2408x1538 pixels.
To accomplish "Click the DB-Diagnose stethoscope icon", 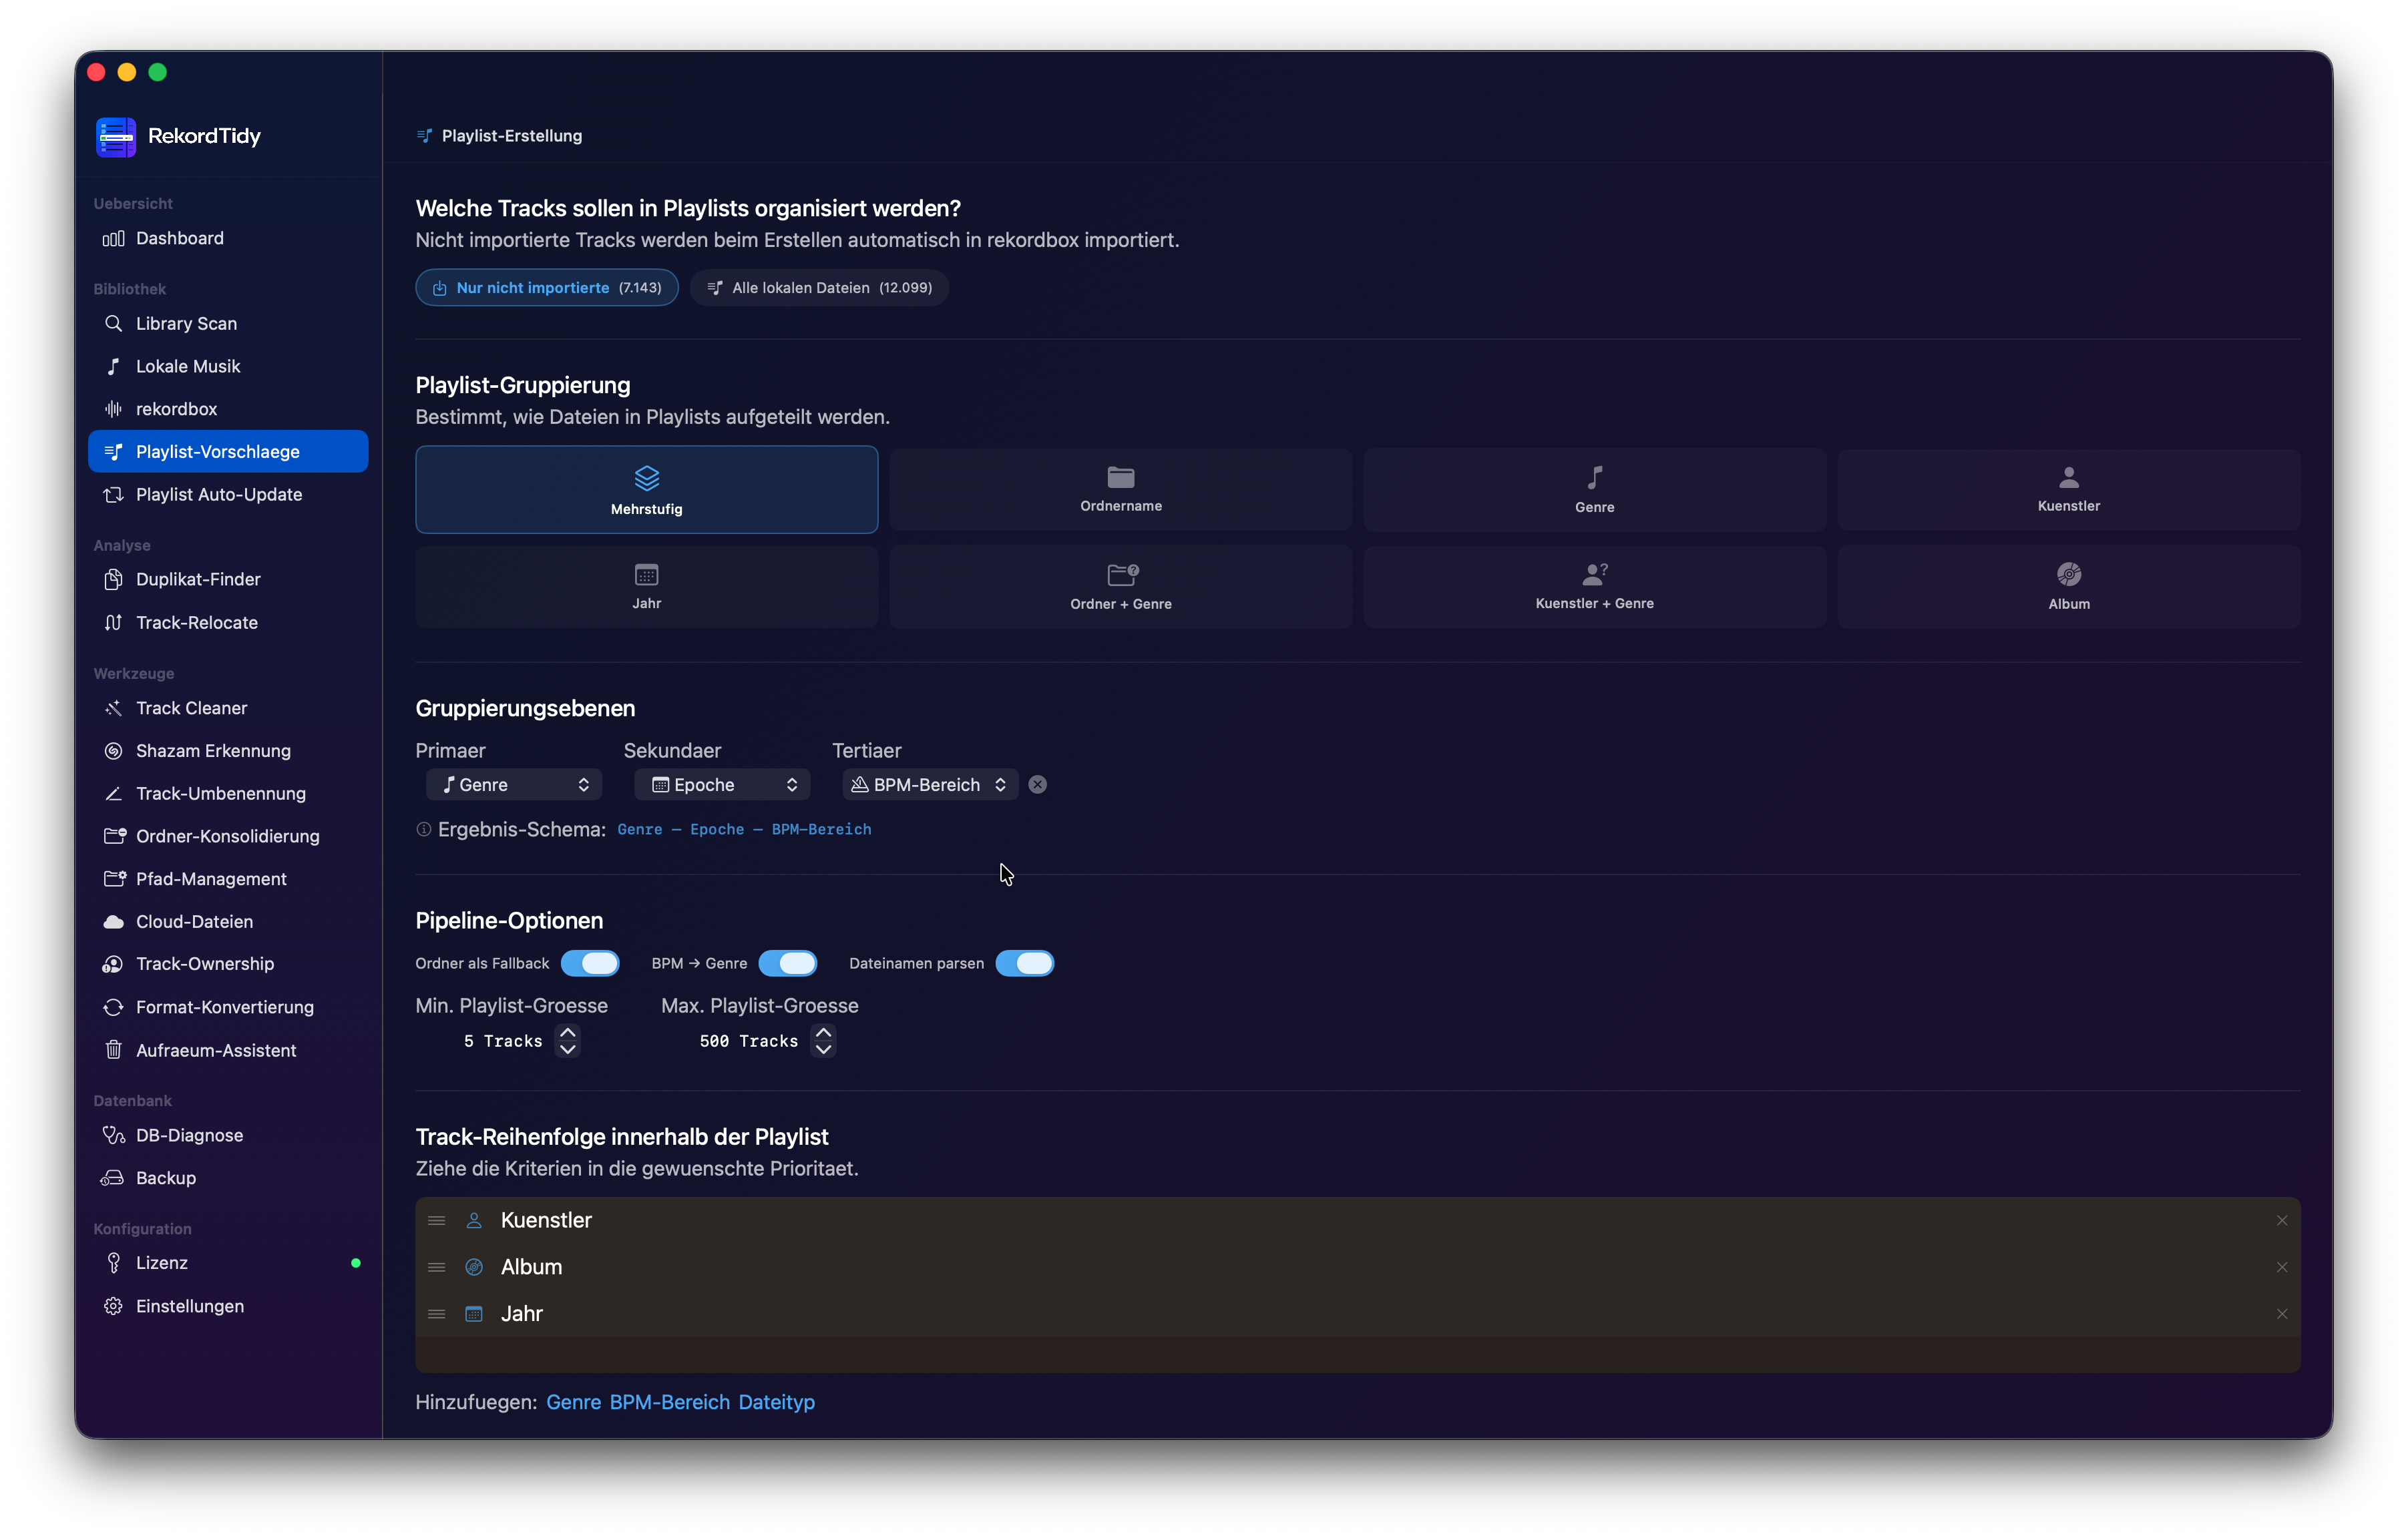I will tap(114, 1135).
